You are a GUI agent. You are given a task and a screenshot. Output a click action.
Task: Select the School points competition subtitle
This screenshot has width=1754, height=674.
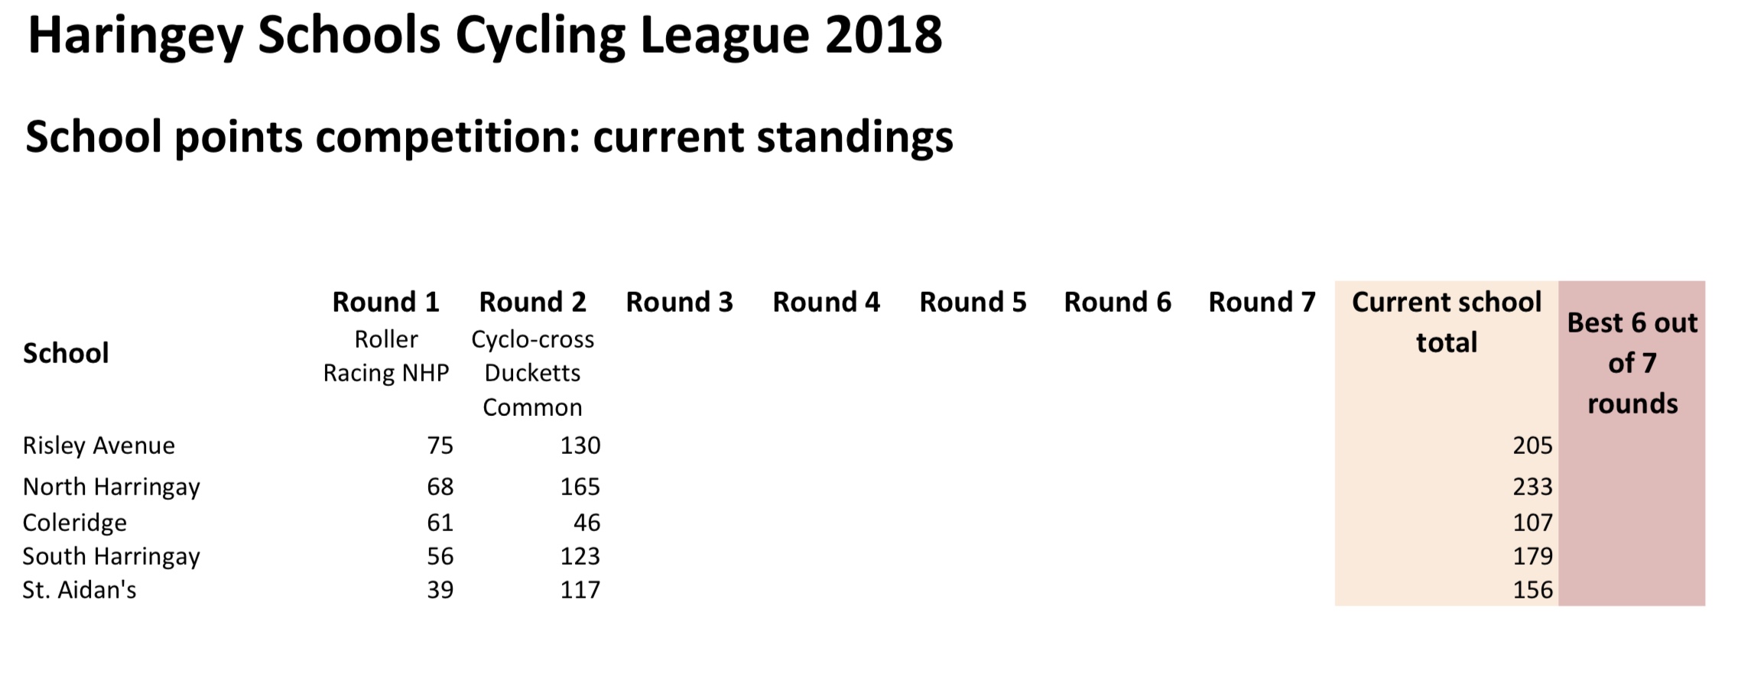click(489, 138)
